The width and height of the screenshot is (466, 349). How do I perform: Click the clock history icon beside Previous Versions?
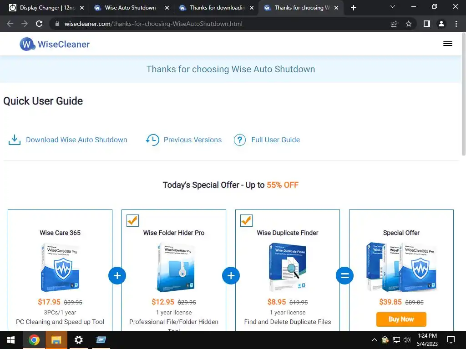152,140
